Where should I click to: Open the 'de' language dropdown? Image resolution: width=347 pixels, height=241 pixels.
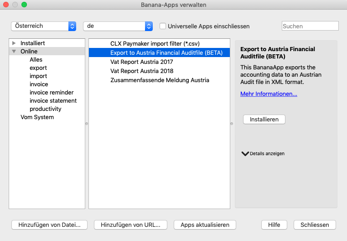[x=118, y=26]
